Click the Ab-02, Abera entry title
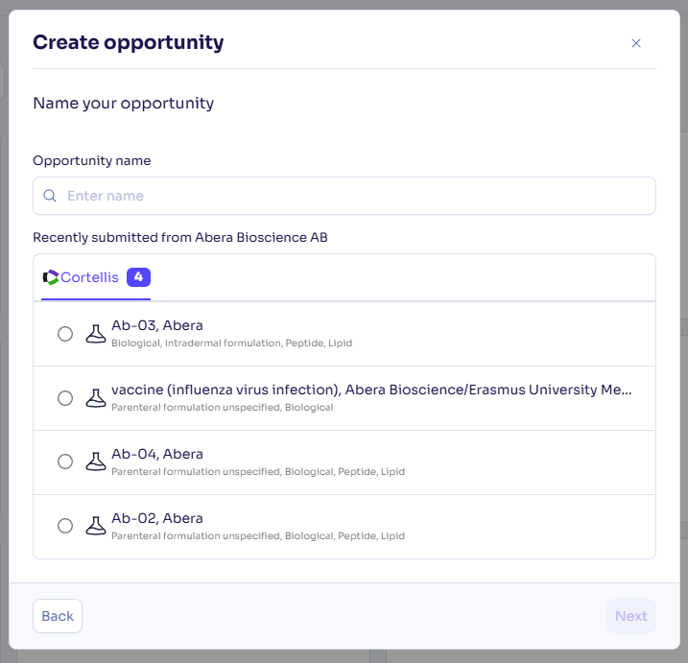Screen dimensions: 688x663 (157, 518)
